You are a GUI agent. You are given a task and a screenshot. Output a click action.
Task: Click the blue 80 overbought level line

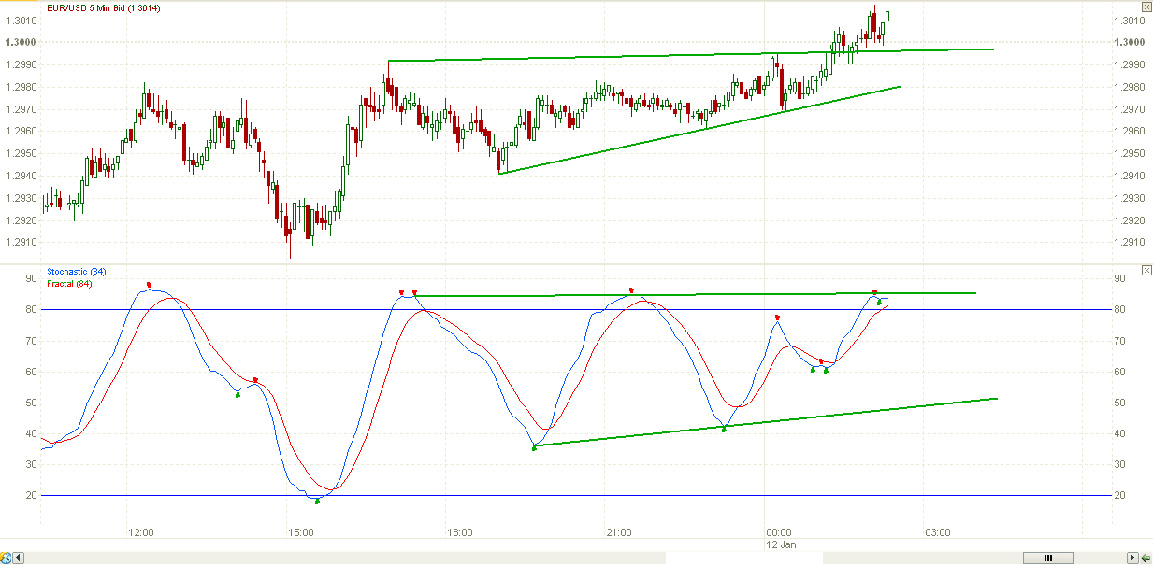coord(576,309)
